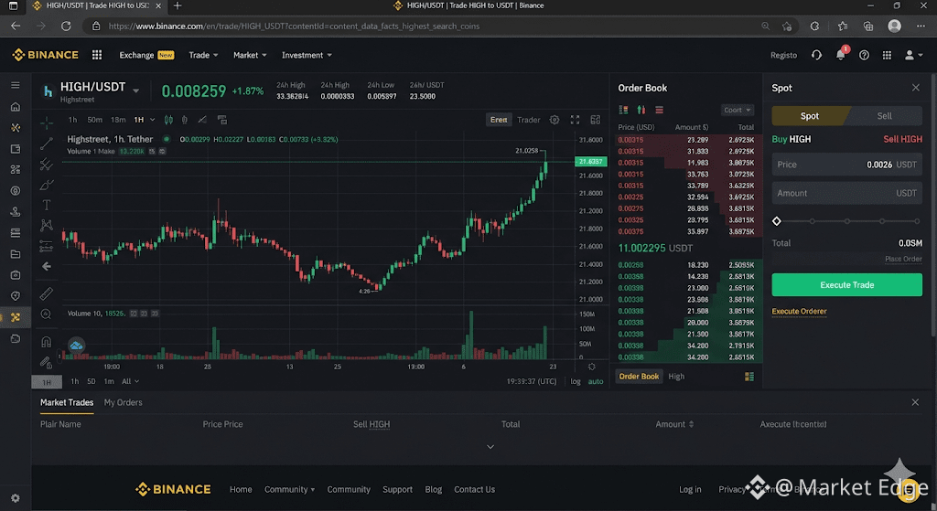Go to home icon in left sidebar
Viewport: 937px width, 511px height.
click(16, 107)
